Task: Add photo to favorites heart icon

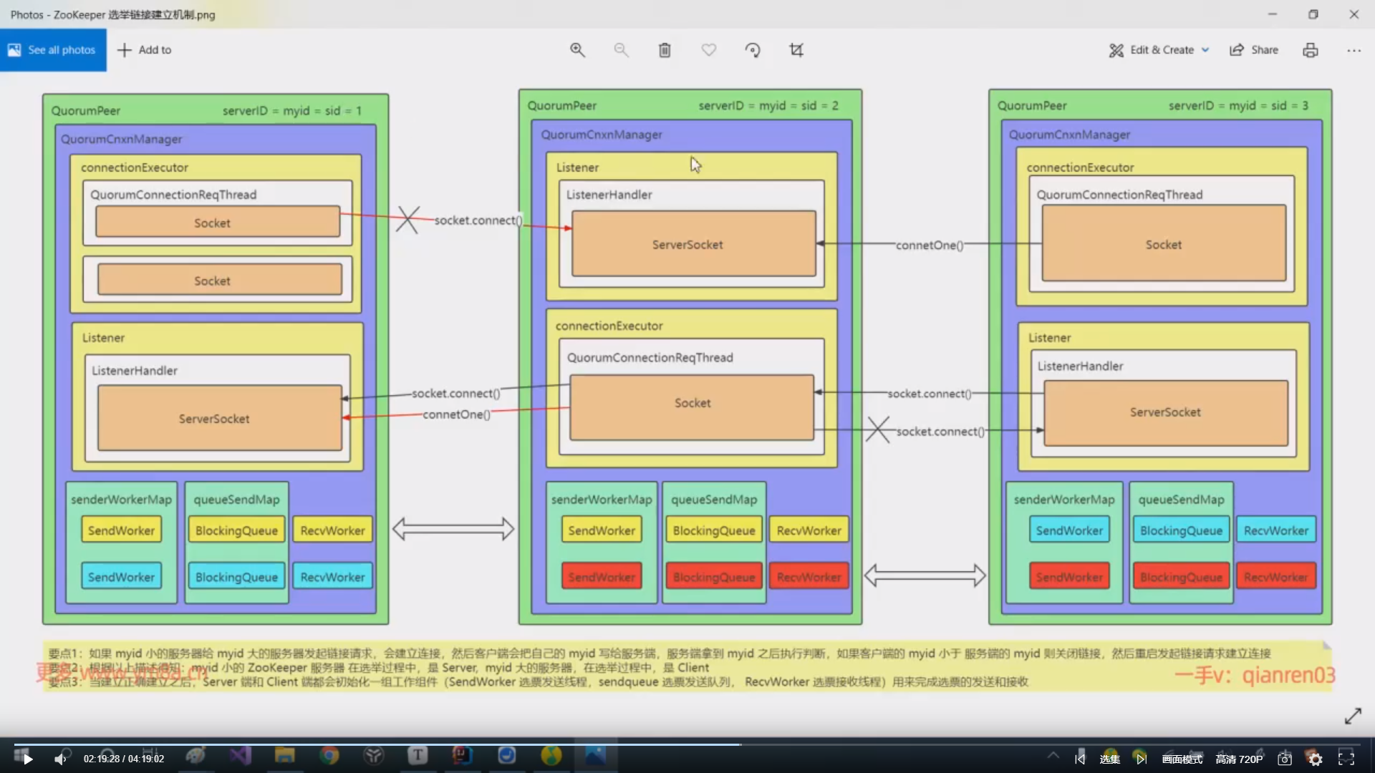Action: click(708, 50)
